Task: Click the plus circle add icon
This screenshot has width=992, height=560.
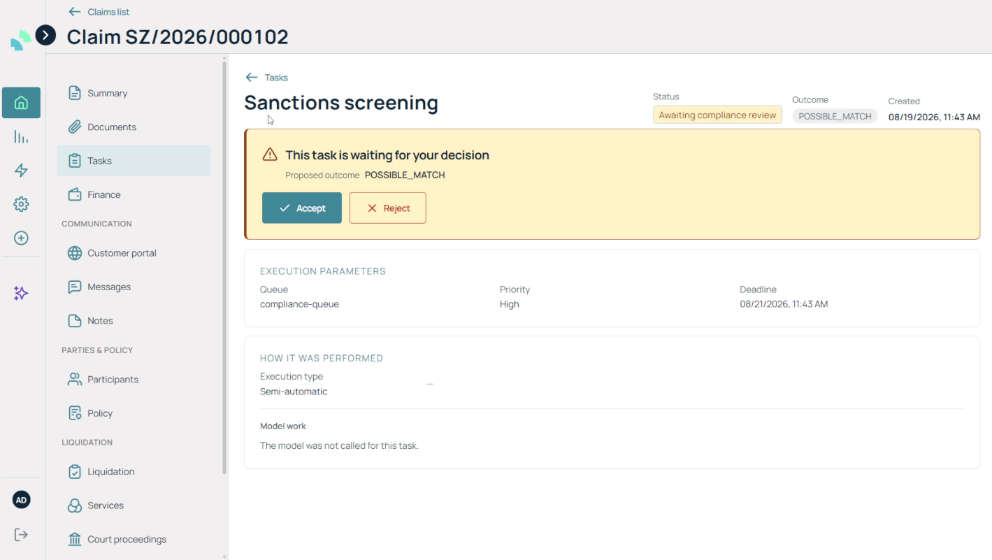Action: pos(21,238)
